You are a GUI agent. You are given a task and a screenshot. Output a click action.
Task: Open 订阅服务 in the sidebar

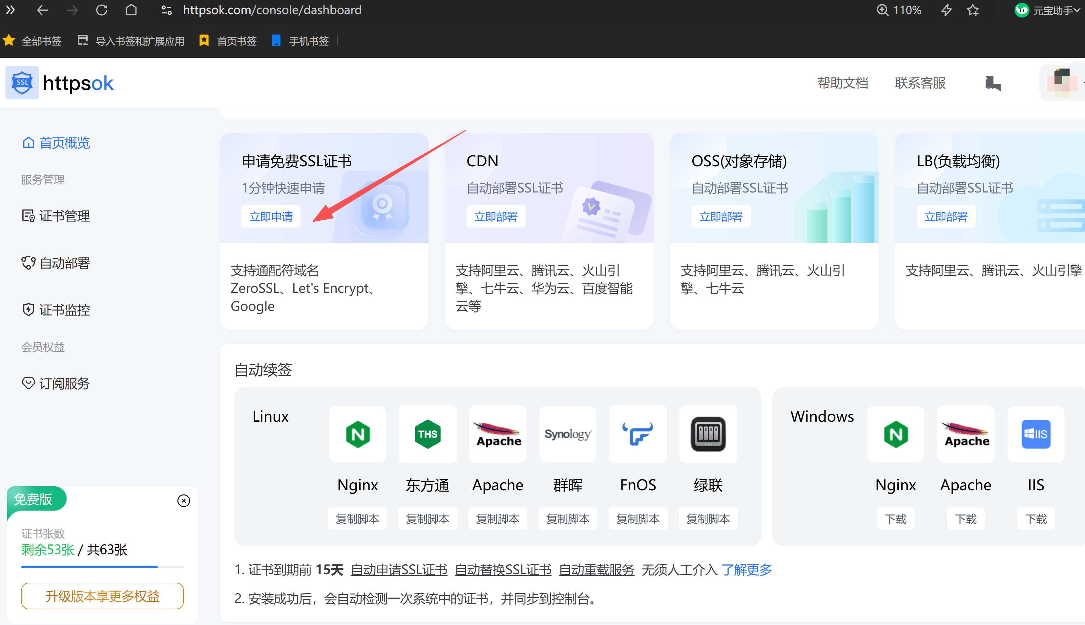[x=56, y=383]
